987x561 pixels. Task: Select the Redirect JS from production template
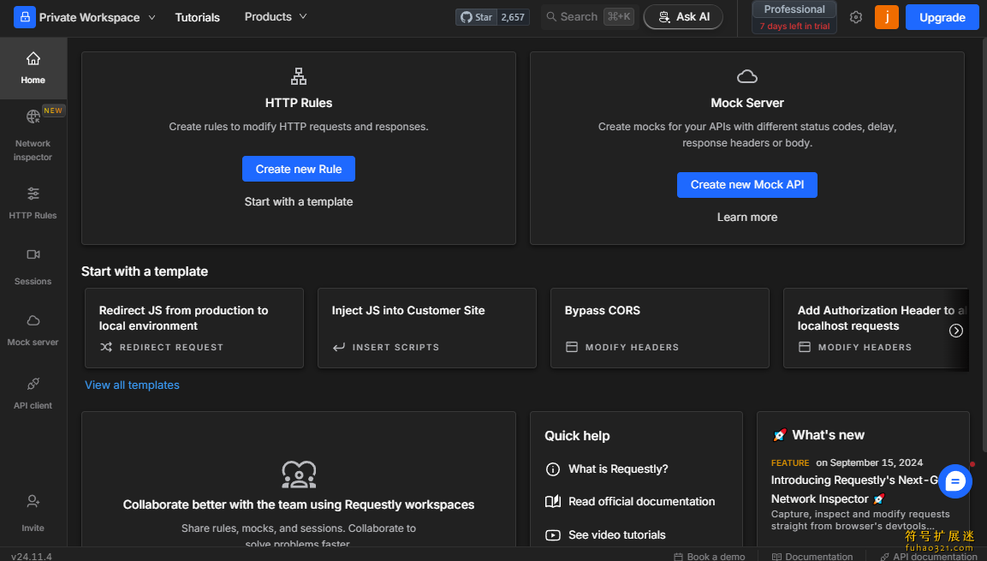coord(193,328)
